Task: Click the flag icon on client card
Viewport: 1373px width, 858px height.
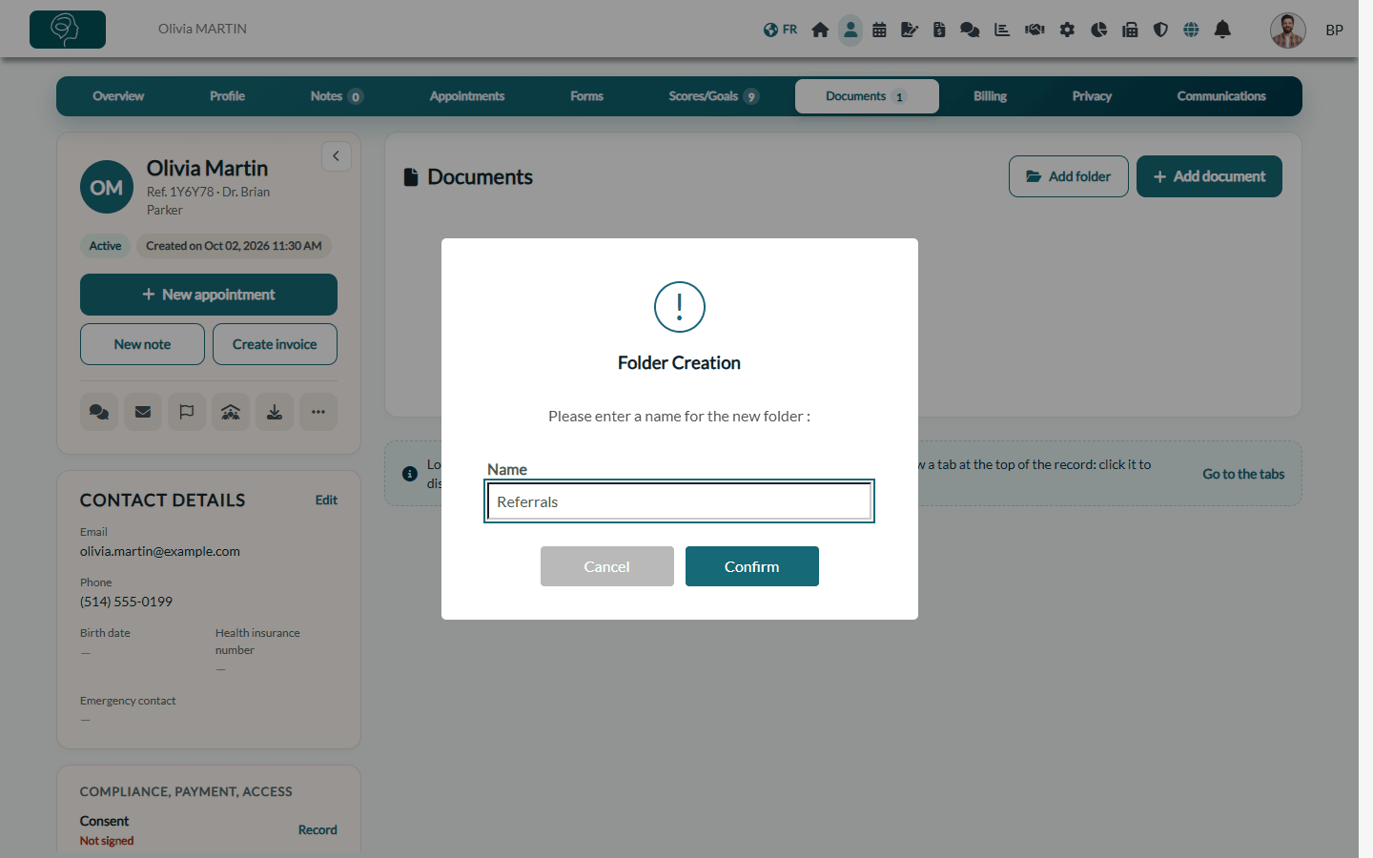Action: [x=187, y=412]
